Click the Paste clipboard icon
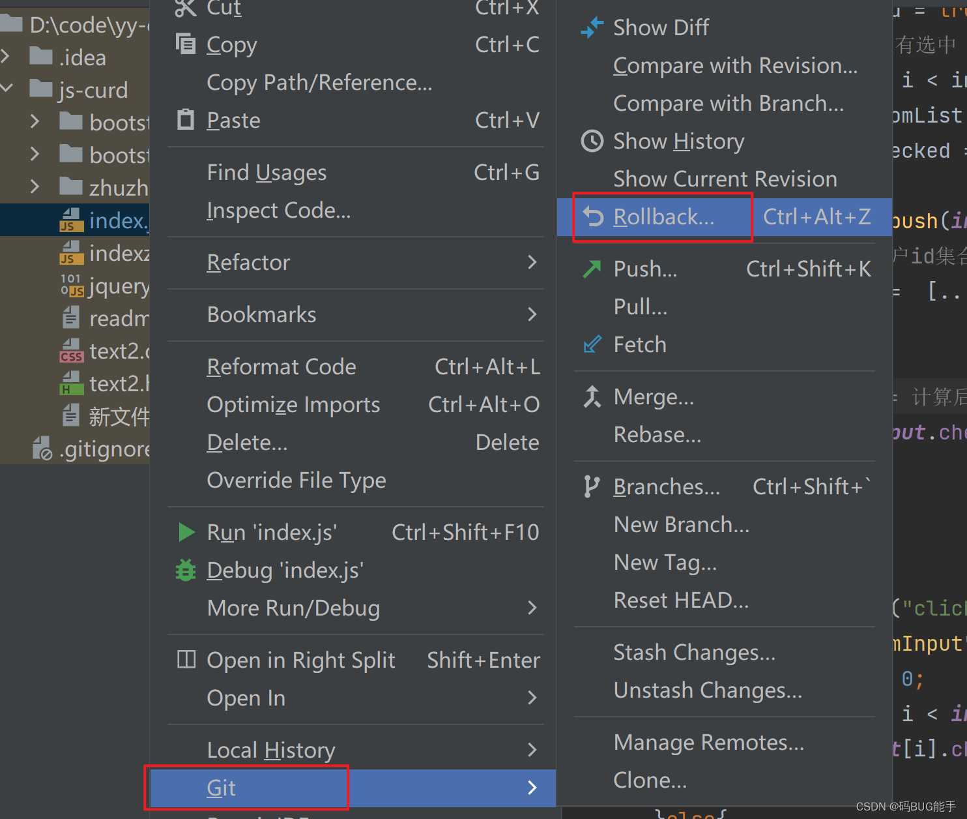Screen dimensions: 967x819 tap(185, 119)
